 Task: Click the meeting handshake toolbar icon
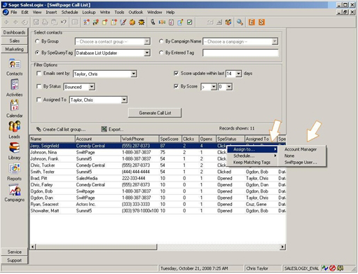162,22
